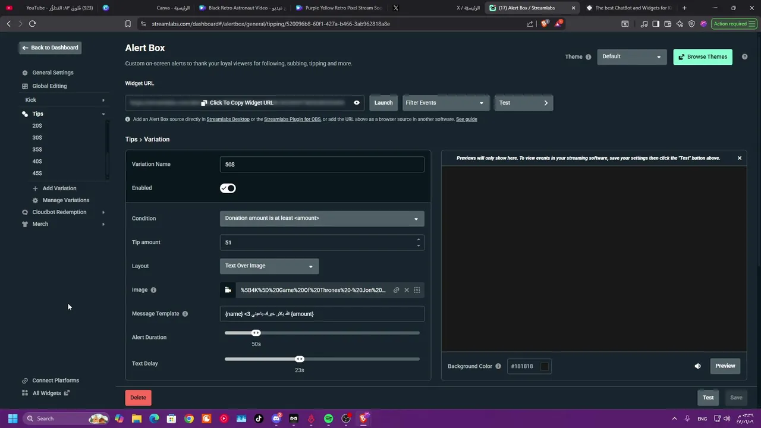The height and width of the screenshot is (428, 761).
Task: Click help question mark icon
Action: coord(744,57)
